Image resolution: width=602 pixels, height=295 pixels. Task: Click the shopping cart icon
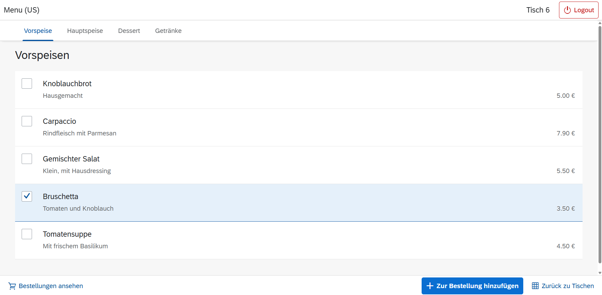[x=12, y=286]
